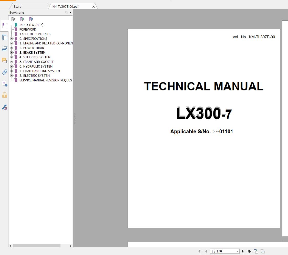Go to 1. ENGINE AND RELATED COMPONENTS bookmark
The image size is (288, 255).
pos(46,43)
